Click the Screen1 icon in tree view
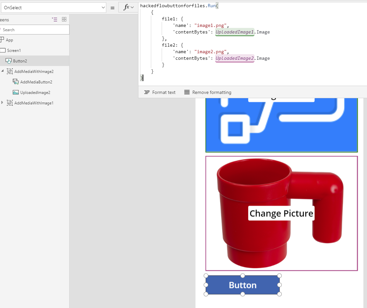This screenshot has width=367, height=308. 3,50
